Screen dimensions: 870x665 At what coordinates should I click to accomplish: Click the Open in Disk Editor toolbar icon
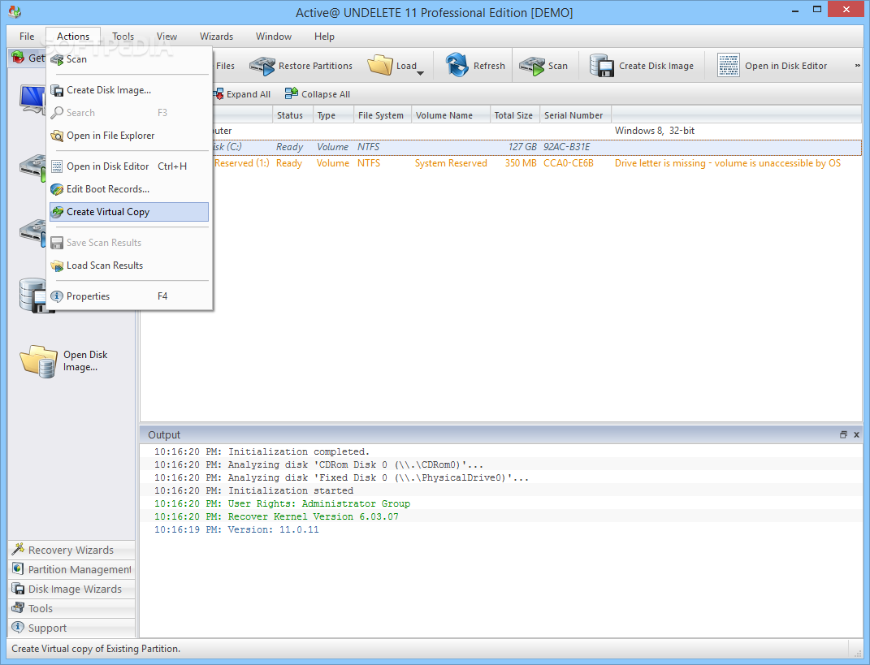pos(728,66)
